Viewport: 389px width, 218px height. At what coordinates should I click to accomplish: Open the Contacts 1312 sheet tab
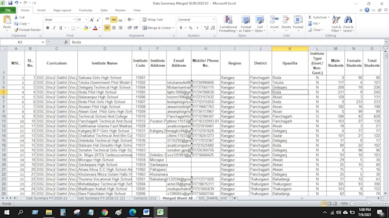click(x=145, y=198)
